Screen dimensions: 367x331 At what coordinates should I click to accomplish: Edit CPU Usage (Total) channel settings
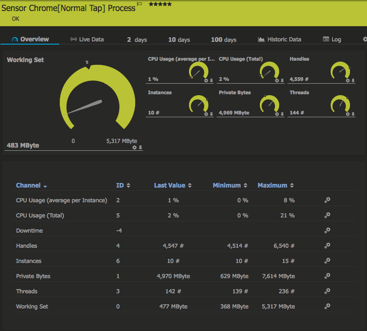point(327,215)
